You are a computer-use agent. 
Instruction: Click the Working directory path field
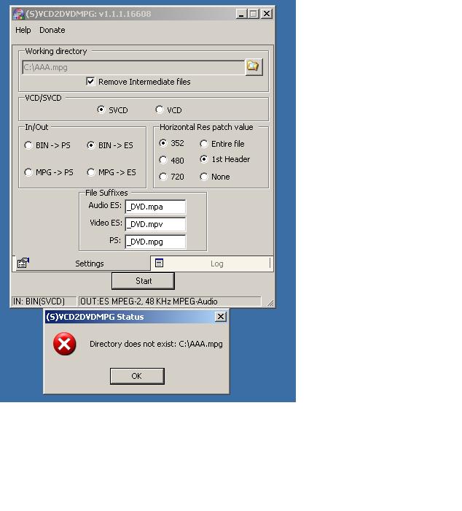point(133,67)
